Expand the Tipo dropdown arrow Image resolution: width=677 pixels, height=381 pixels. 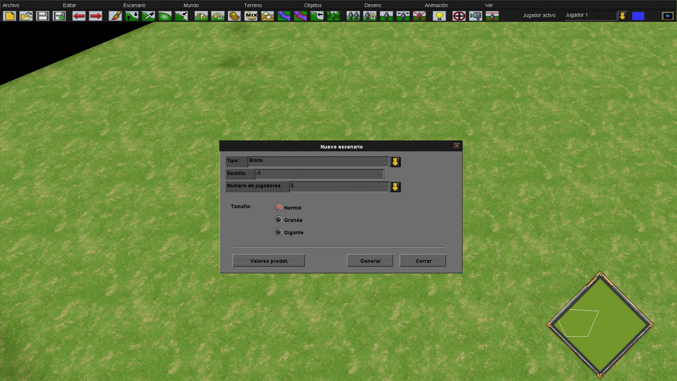(395, 162)
